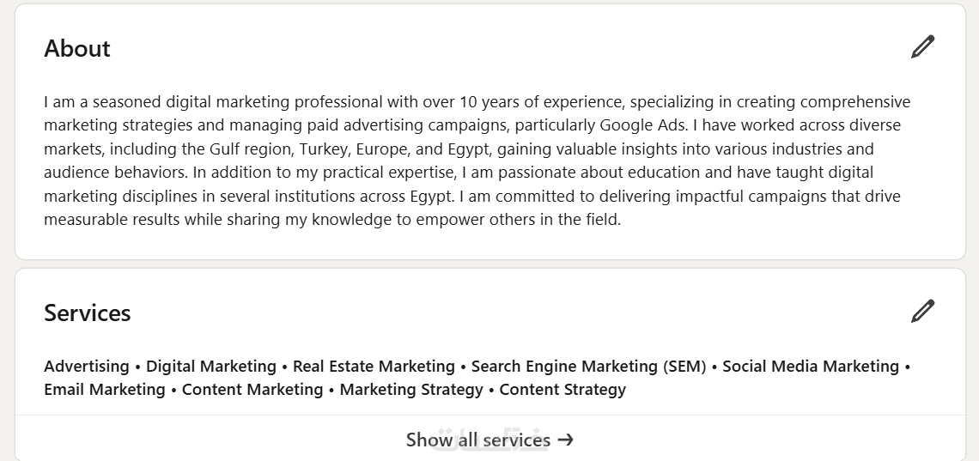Screen dimensions: 979x461
Task: Edit the Services section with the pencil icon
Action: tap(922, 311)
